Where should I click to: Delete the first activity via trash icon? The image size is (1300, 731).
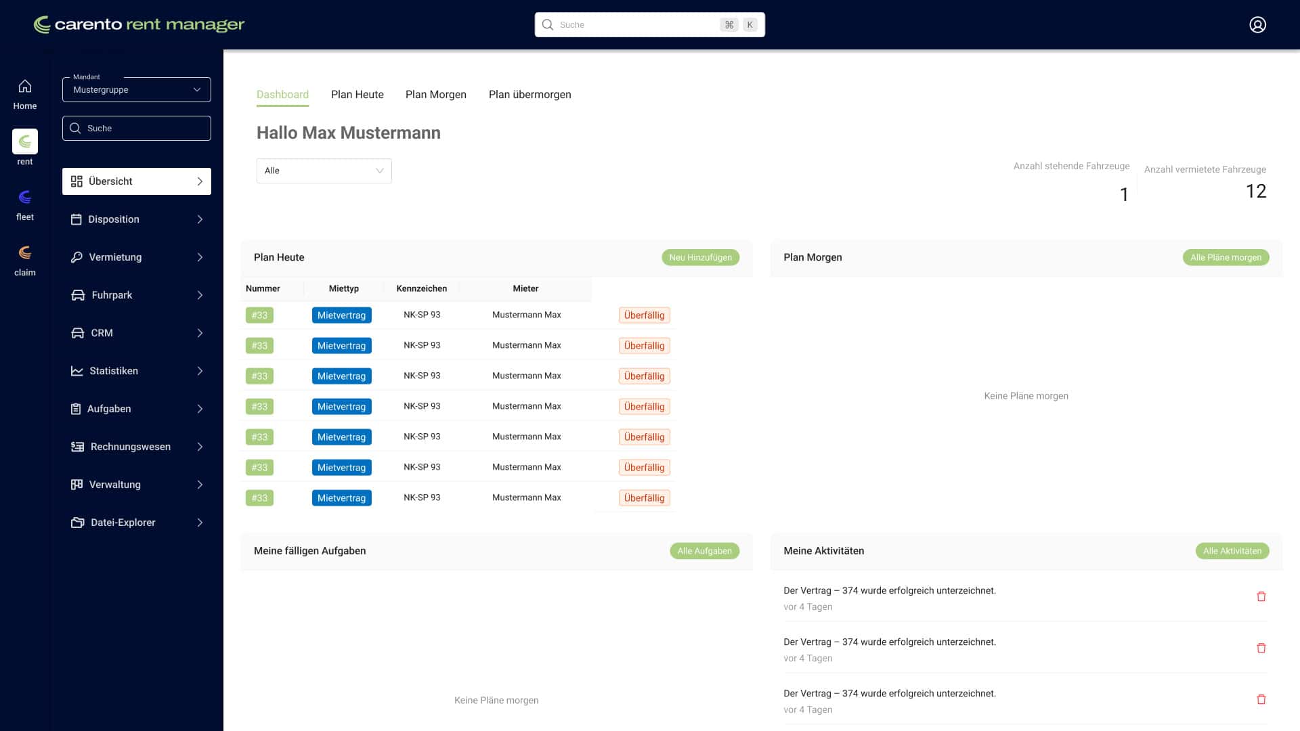coord(1261,596)
